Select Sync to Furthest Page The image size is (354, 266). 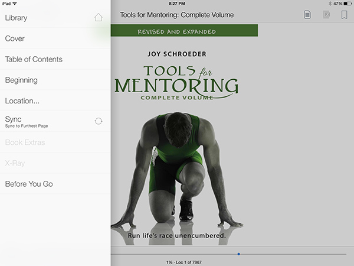(x=55, y=121)
